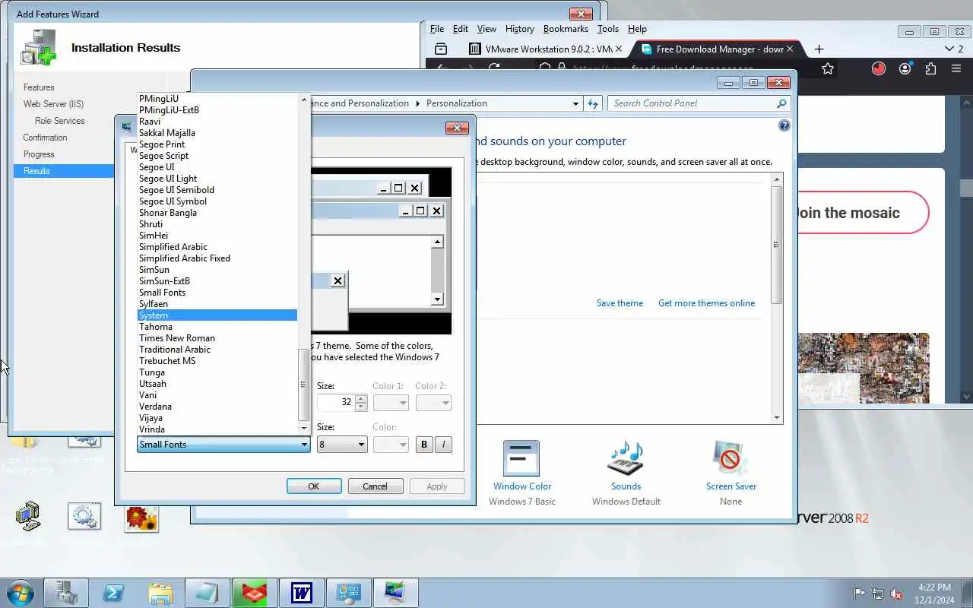Screen dimensions: 973x608
Task: Open Windows Explorer folder on taskbar
Action: (160, 593)
